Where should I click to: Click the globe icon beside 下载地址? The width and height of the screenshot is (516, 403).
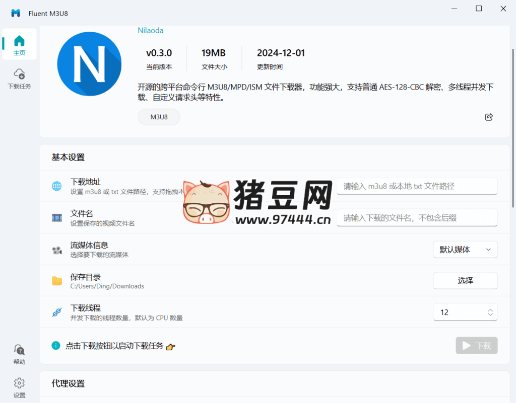tap(56, 186)
